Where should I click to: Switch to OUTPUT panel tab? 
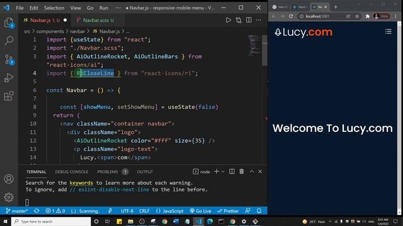(x=145, y=171)
